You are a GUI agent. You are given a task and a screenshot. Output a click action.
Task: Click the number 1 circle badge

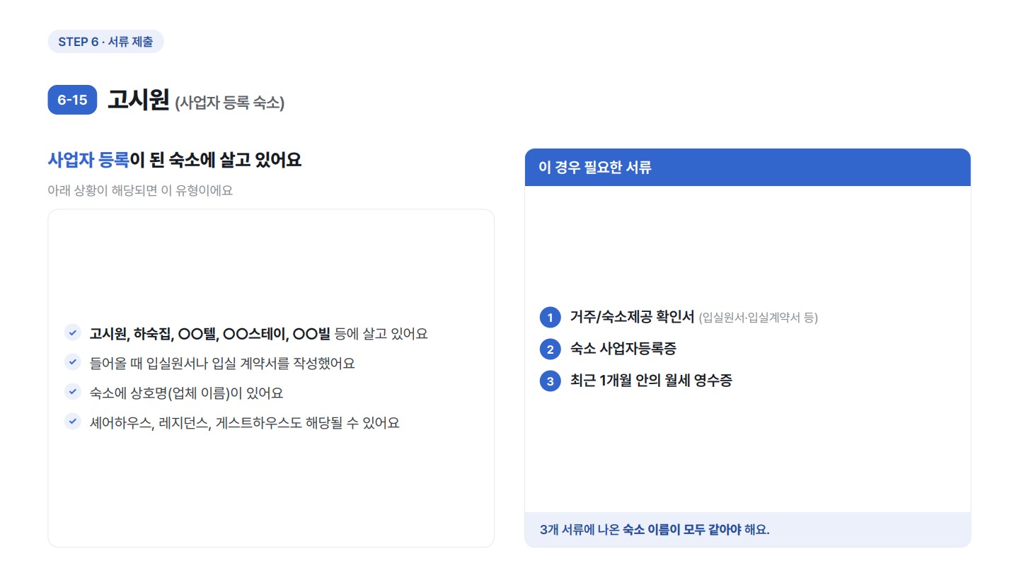tap(550, 318)
